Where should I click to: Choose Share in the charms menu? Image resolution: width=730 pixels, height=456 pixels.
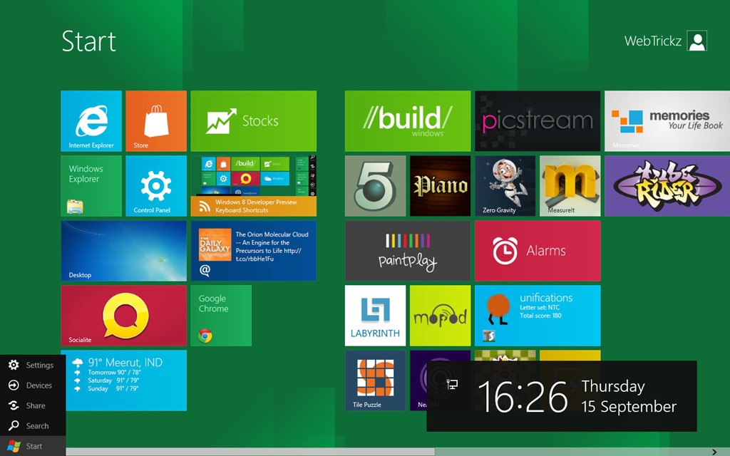click(x=33, y=405)
